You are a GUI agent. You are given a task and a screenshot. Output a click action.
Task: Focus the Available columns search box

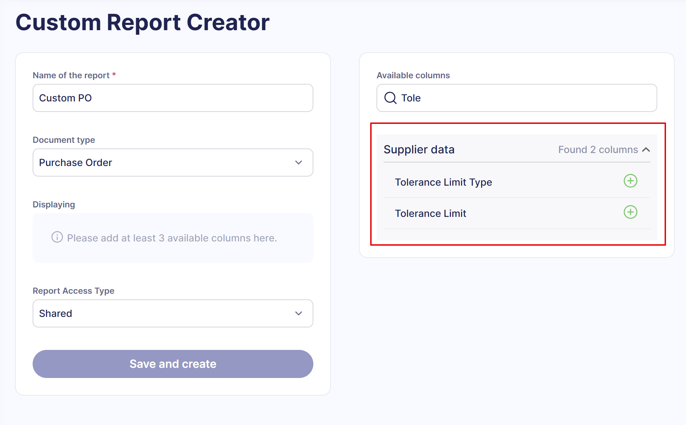(x=517, y=98)
